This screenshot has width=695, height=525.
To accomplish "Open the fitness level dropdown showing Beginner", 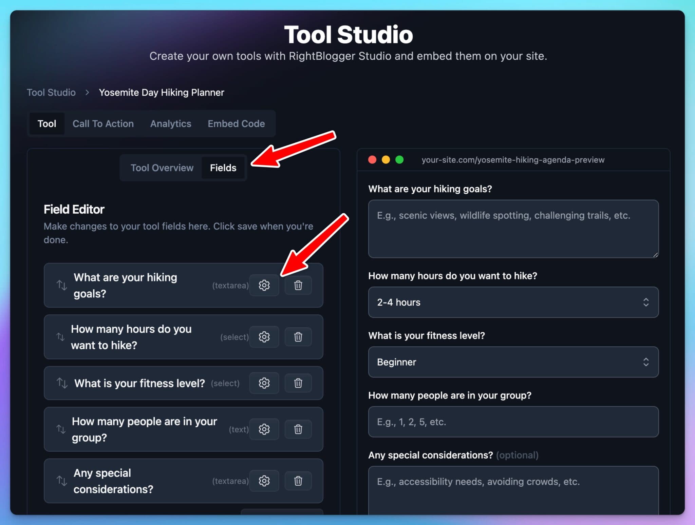I will [x=513, y=362].
